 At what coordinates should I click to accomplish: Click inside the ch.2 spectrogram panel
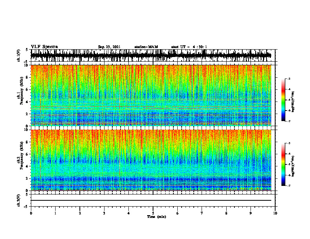tap(151, 160)
